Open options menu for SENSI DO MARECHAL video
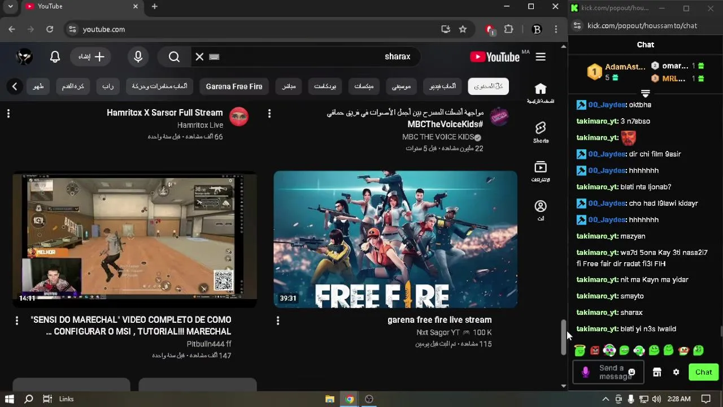This screenshot has width=723, height=407. tap(17, 321)
